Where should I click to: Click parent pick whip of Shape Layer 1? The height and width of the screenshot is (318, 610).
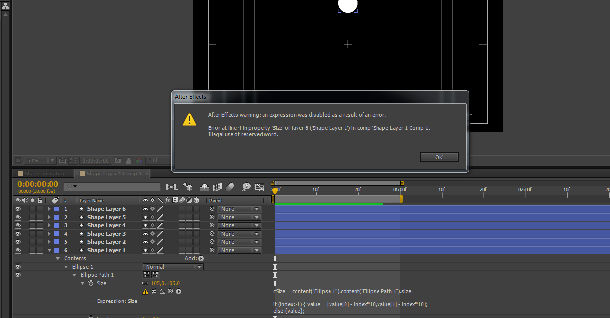coord(212,251)
